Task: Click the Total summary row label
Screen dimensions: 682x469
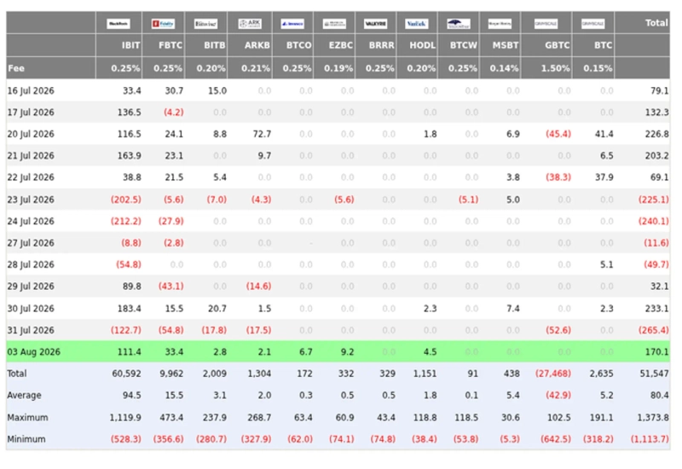Action: click(x=17, y=373)
